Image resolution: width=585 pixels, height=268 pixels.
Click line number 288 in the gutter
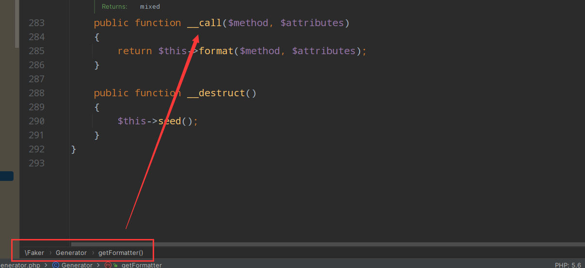click(x=37, y=93)
